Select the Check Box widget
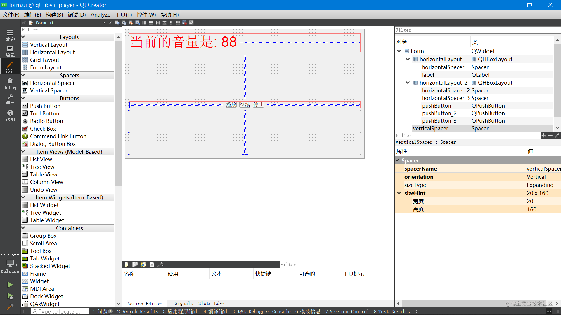Viewport: 561px width, 315px height. point(43,129)
